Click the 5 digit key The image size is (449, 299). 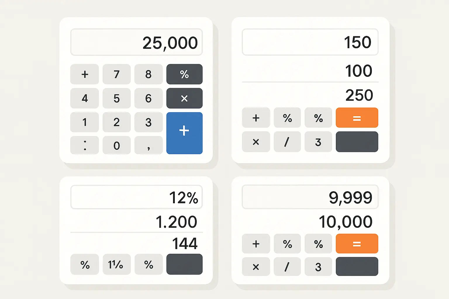[116, 98]
